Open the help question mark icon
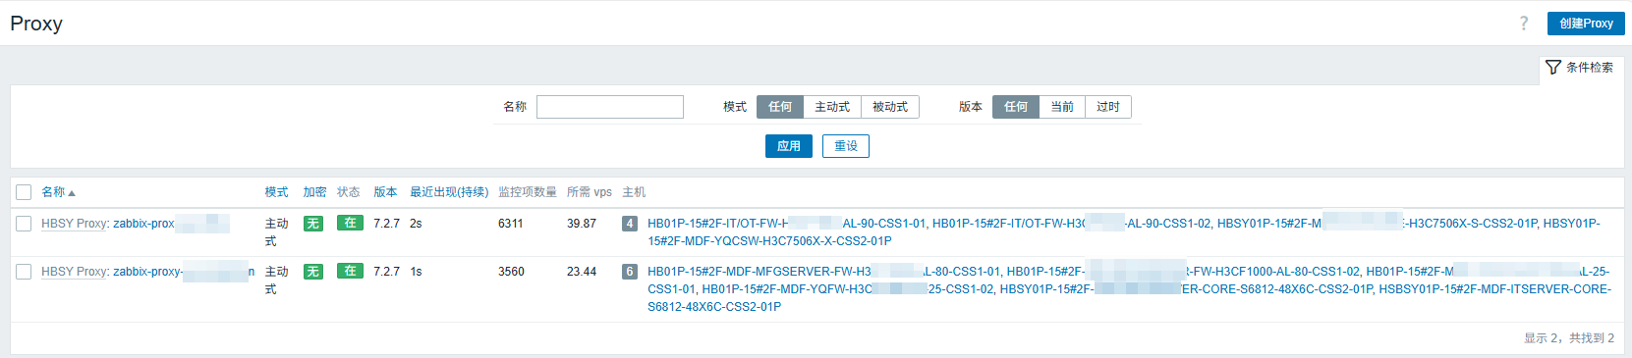The width and height of the screenshot is (1632, 358). pyautogui.click(x=1524, y=24)
